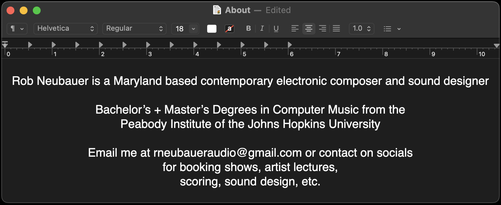Click the tab stop at the 1-inch mark

coord(54,44)
